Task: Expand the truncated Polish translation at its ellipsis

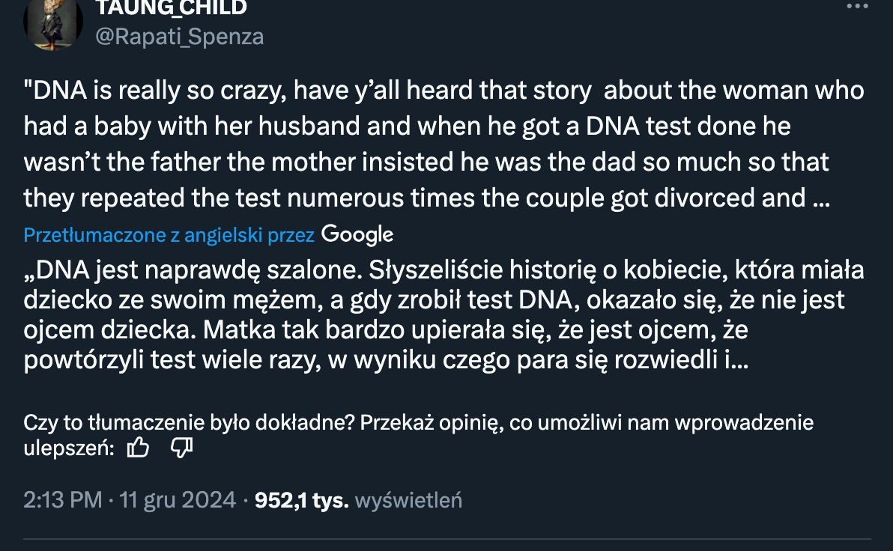Action: tap(739, 362)
